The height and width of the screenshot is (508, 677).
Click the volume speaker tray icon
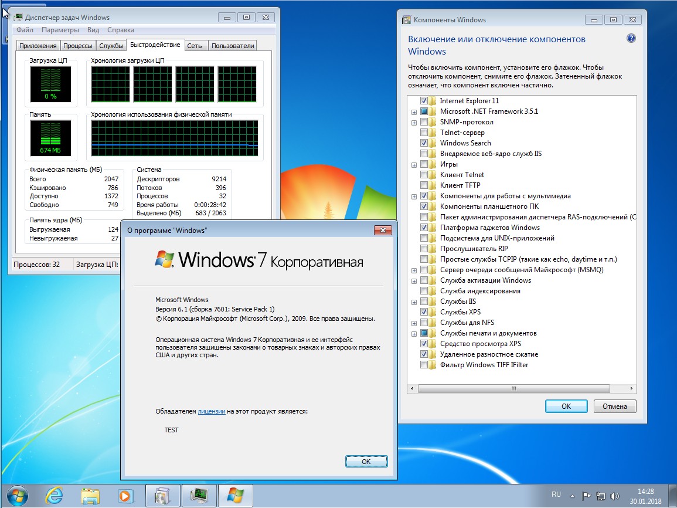click(615, 496)
